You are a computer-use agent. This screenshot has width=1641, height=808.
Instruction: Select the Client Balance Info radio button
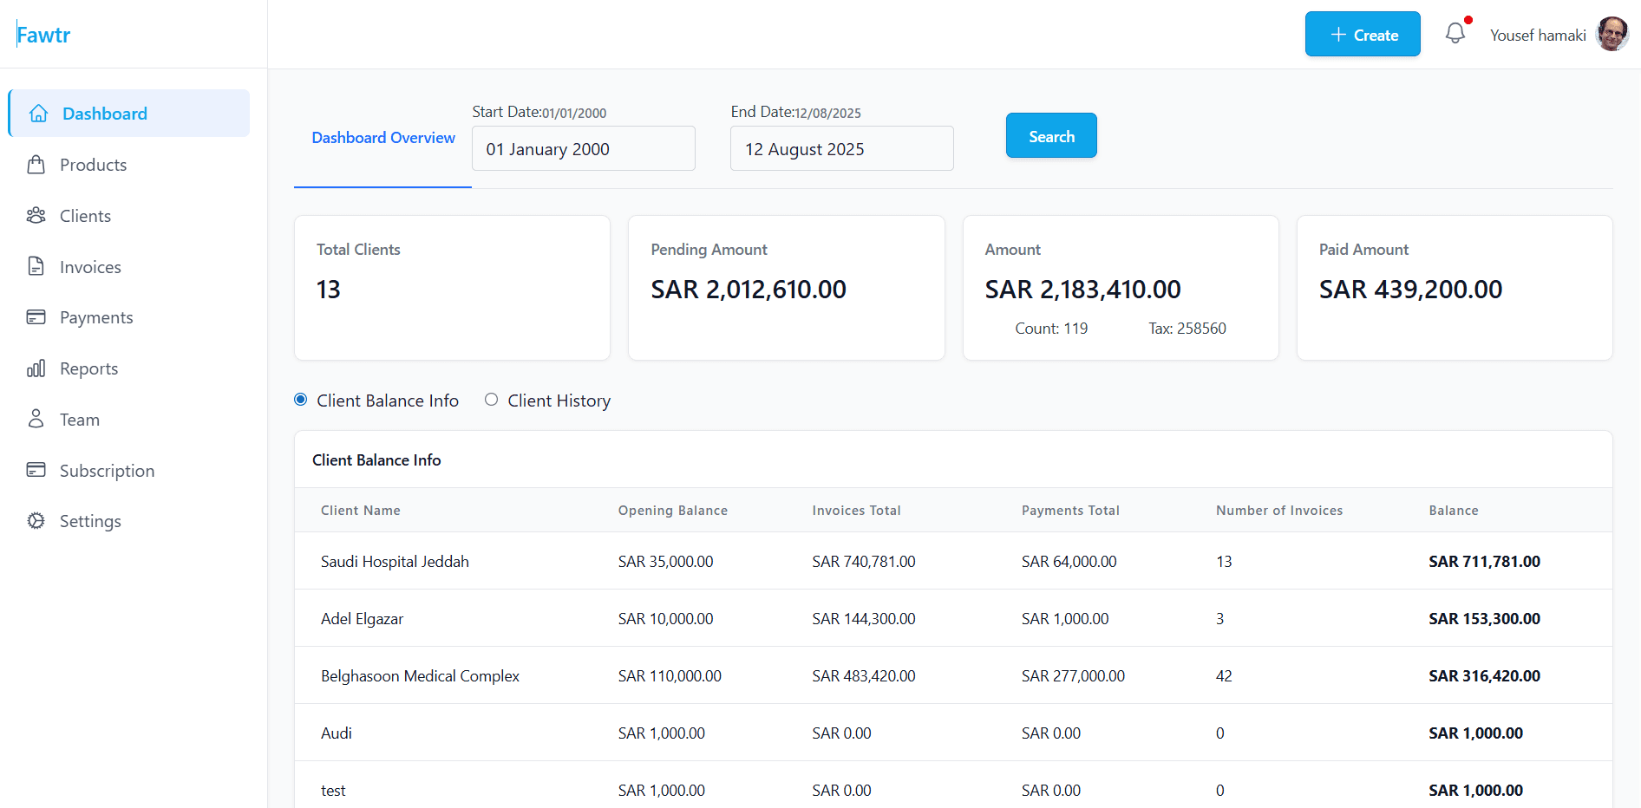click(x=300, y=400)
